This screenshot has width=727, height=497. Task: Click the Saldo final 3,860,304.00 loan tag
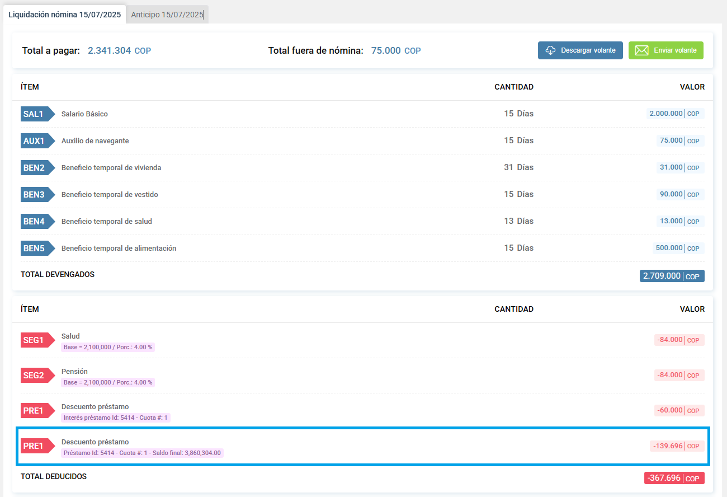[142, 453]
